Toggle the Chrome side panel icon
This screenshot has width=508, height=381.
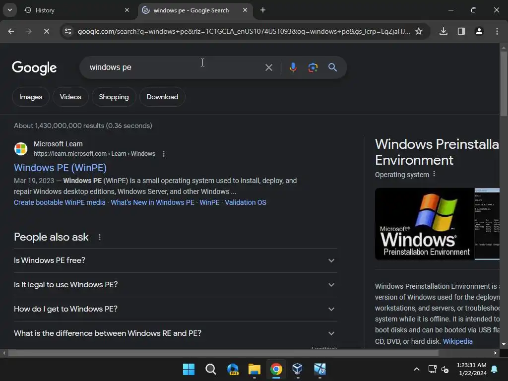[x=461, y=31]
